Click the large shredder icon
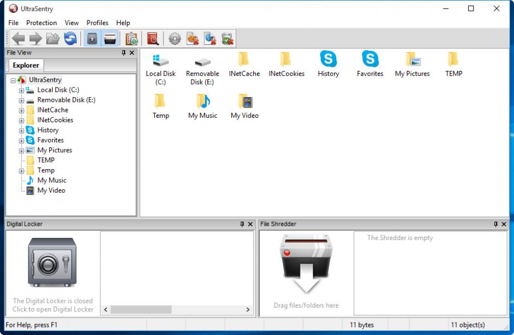The image size is (514, 335). [x=306, y=262]
